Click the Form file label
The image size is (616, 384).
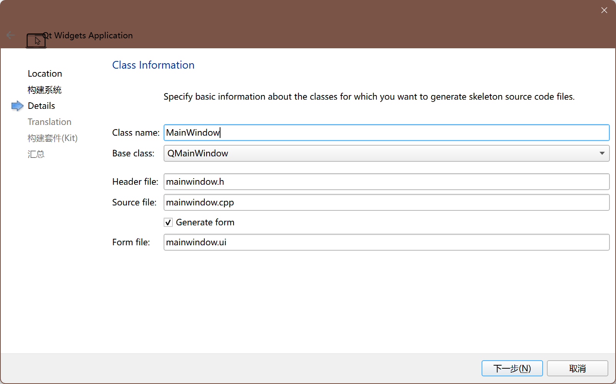pos(131,242)
